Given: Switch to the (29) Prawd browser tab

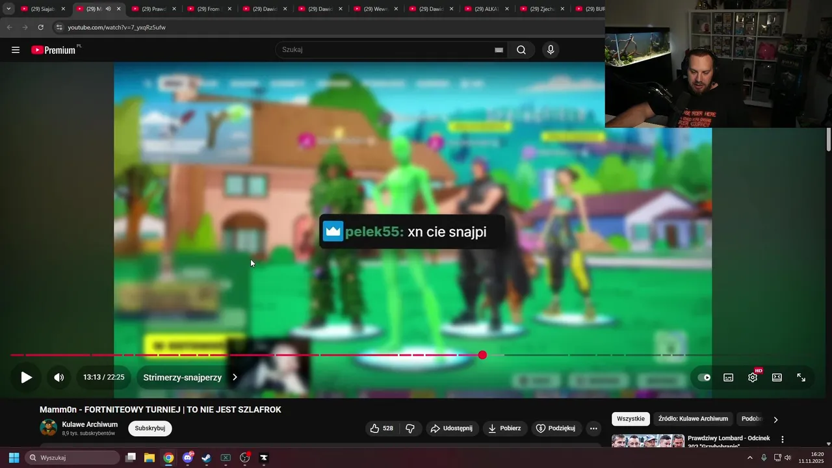Looking at the screenshot, I should click(x=153, y=9).
